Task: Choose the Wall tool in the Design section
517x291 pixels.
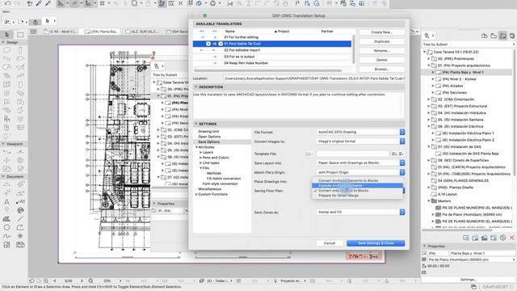Action: coord(6,50)
